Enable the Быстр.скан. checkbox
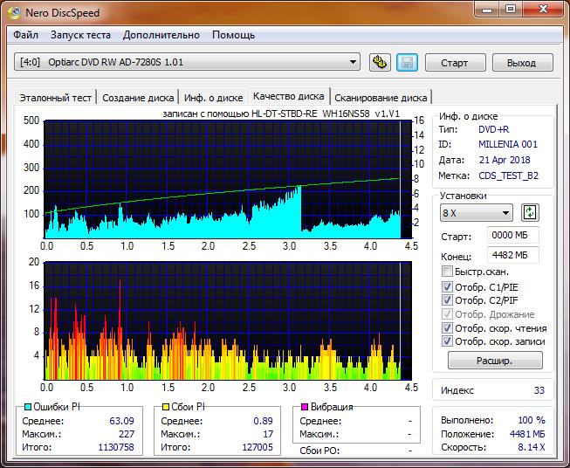Screen dimensions: 570x468 point(448,272)
